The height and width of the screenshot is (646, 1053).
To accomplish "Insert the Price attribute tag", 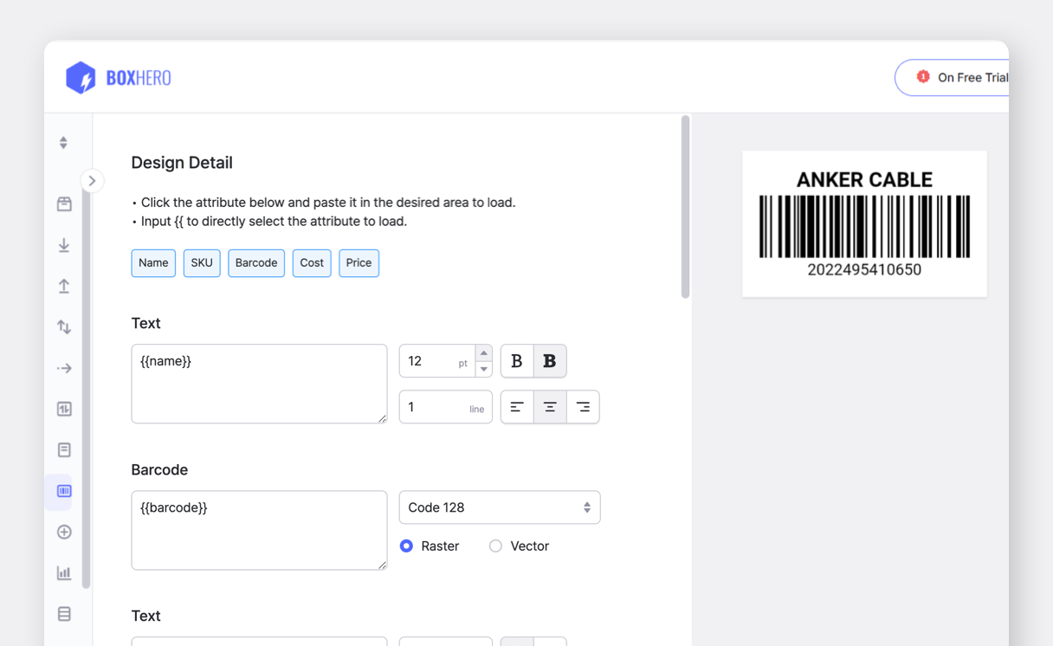I will tap(359, 263).
